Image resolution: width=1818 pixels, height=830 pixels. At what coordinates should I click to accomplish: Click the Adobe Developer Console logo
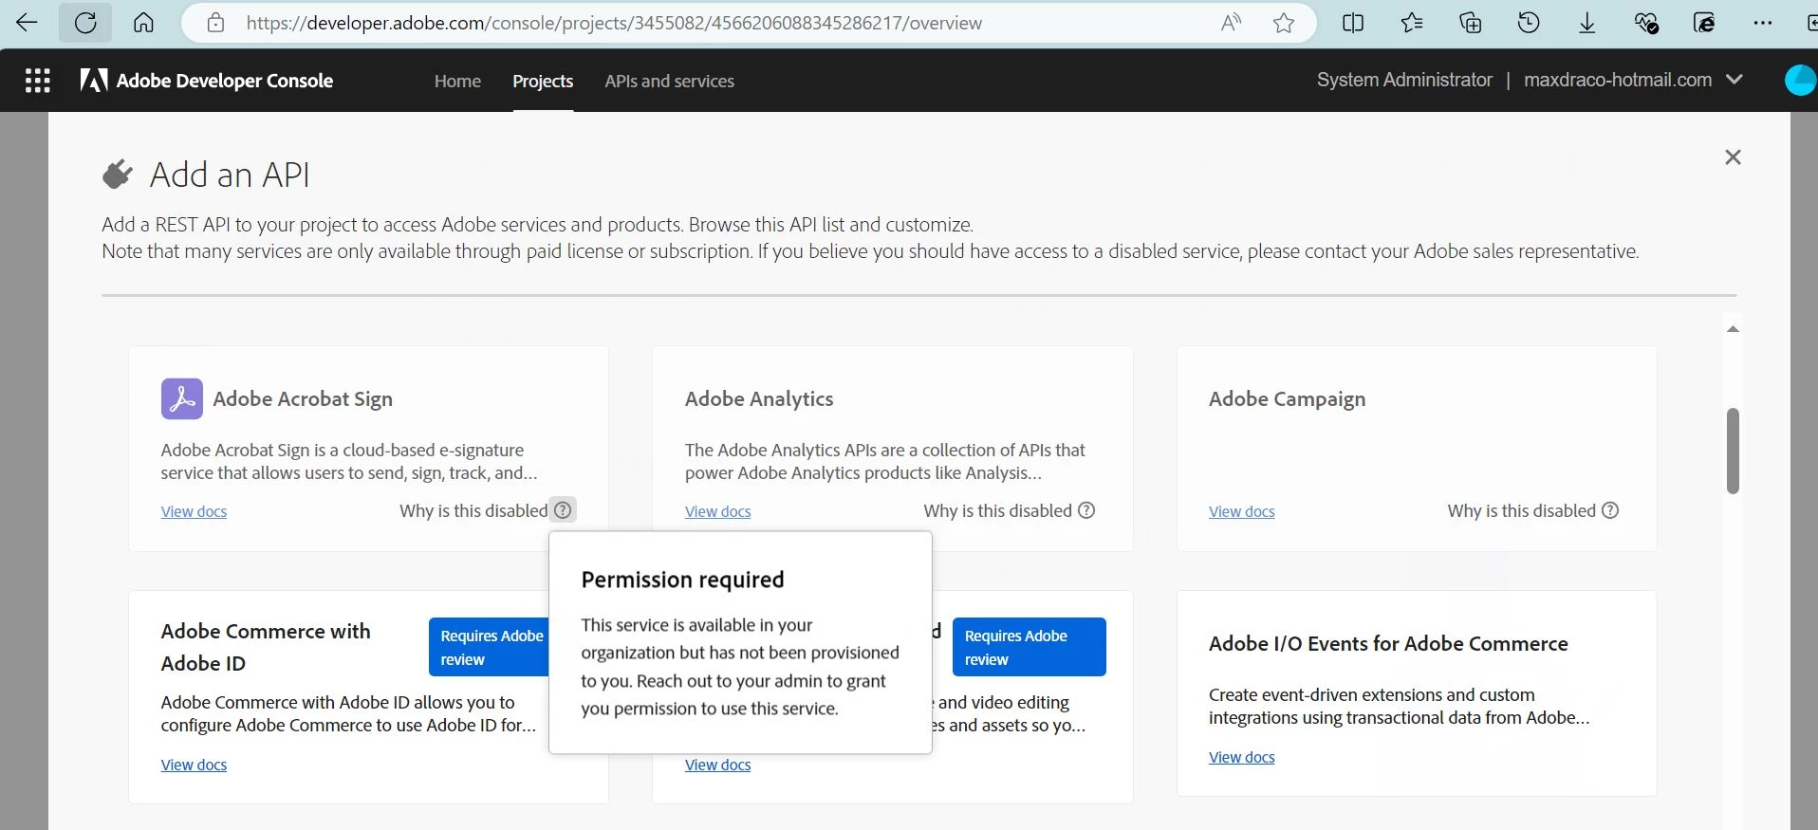pos(206,81)
